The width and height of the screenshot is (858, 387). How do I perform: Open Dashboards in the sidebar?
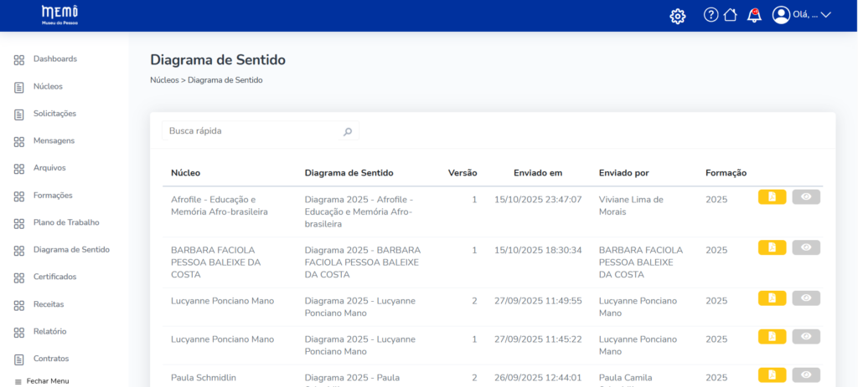[54, 59]
